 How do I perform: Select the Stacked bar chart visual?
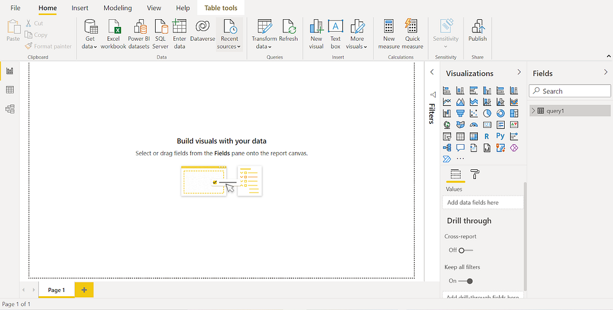(447, 90)
